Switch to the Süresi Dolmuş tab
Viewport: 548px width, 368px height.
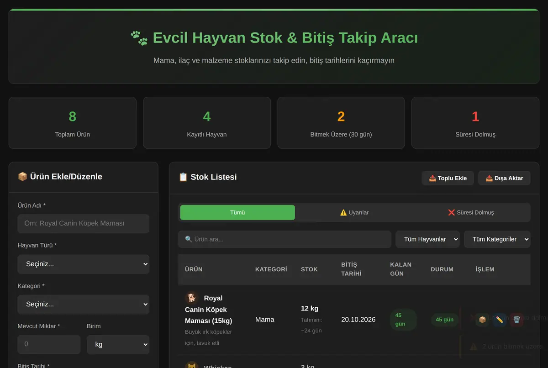point(471,212)
